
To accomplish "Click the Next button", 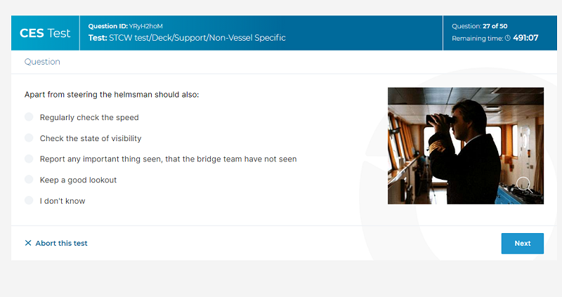I will point(522,243).
